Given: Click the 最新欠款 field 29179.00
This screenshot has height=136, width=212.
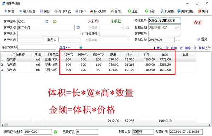Looking at the screenshot, I should coord(161,40).
